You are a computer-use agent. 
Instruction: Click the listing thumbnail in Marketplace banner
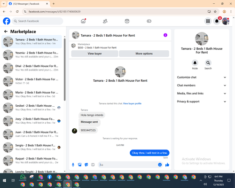coord(73,46)
